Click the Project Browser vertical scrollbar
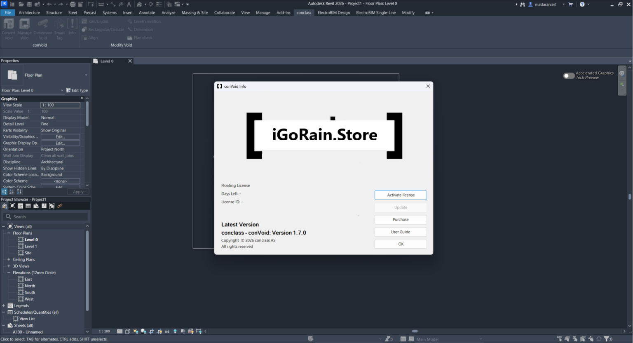 (87, 270)
